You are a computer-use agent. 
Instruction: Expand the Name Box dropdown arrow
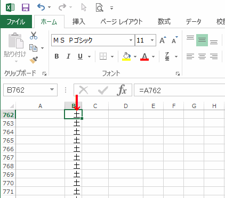[x=52, y=89]
